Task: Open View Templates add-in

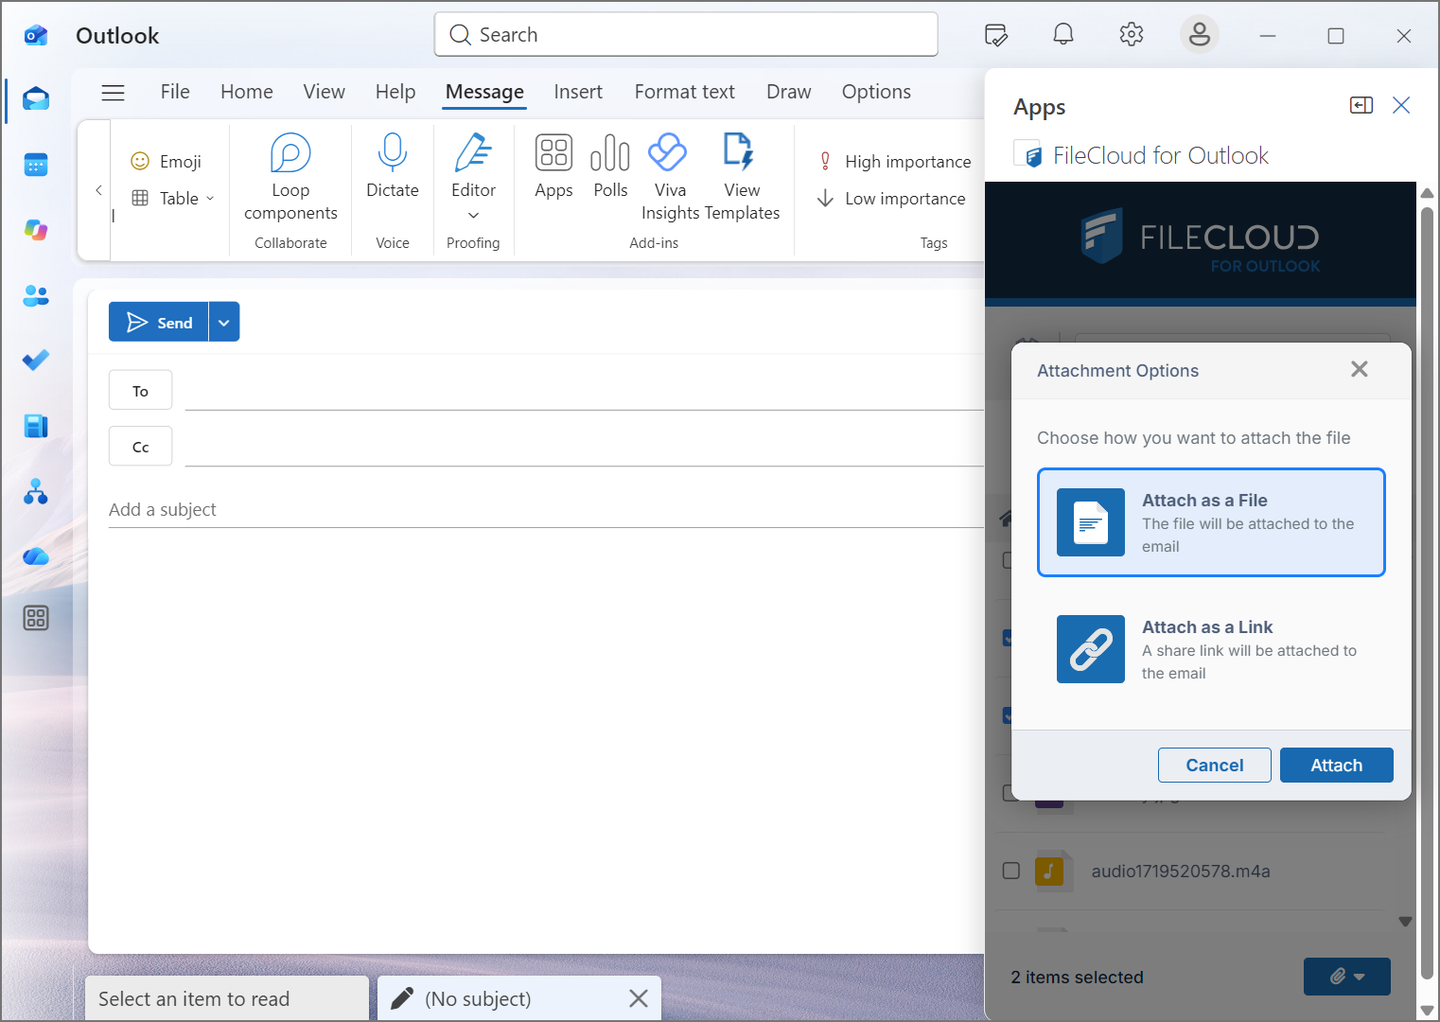Action: 742,179
